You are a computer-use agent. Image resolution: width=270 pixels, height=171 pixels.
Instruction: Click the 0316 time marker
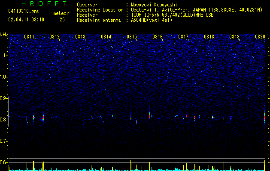coord(158,37)
